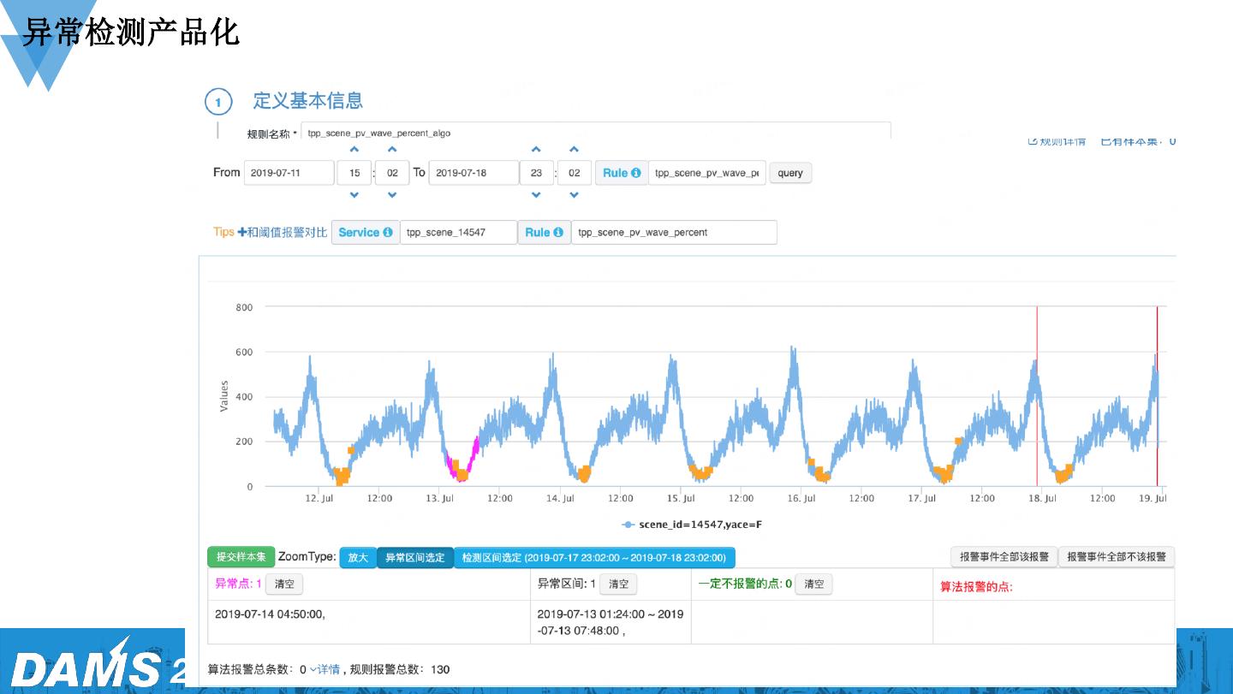The image size is (1233, 694).
Task: Select the 异常区间选定 zoom mode
Action: [x=414, y=557]
